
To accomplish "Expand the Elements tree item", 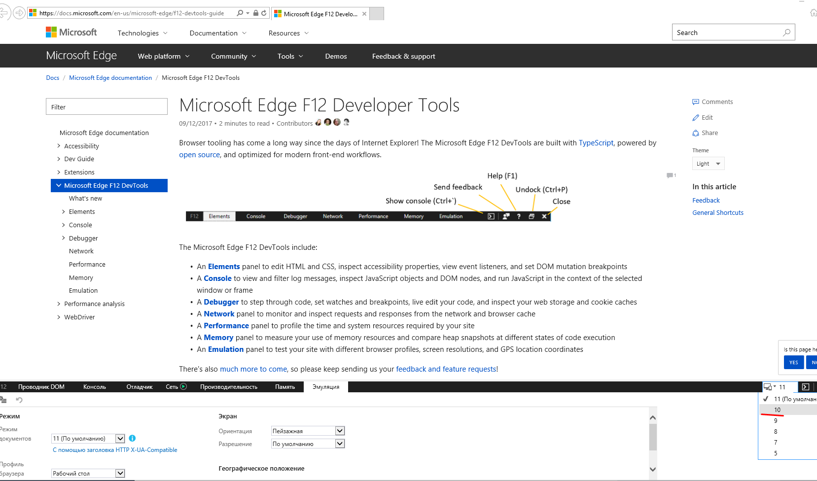I will (64, 211).
